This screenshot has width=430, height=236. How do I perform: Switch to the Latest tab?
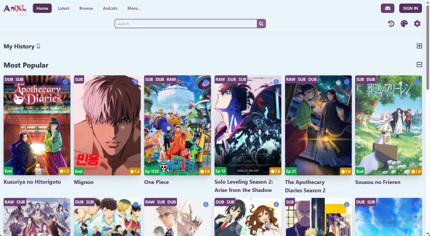(x=64, y=8)
